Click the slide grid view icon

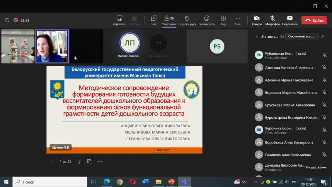(90, 162)
